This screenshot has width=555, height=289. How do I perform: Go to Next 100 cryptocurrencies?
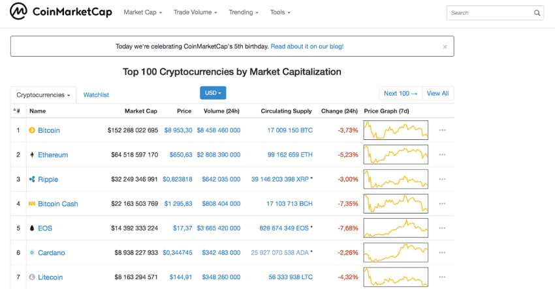[x=400, y=94]
